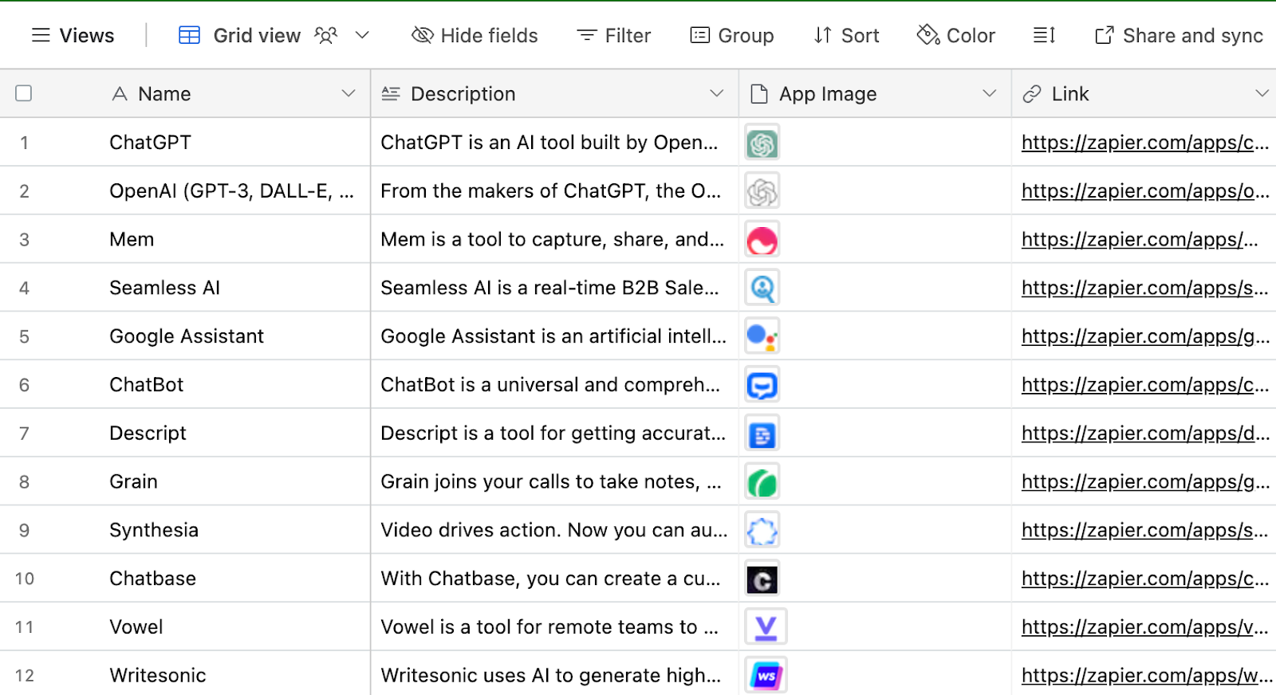Expand the Link column dropdown
Screen dimensions: 1276x695
tap(1262, 93)
